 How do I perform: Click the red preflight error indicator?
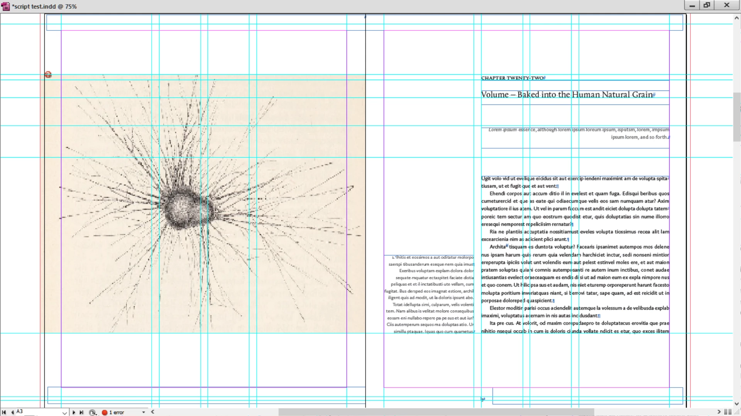104,412
